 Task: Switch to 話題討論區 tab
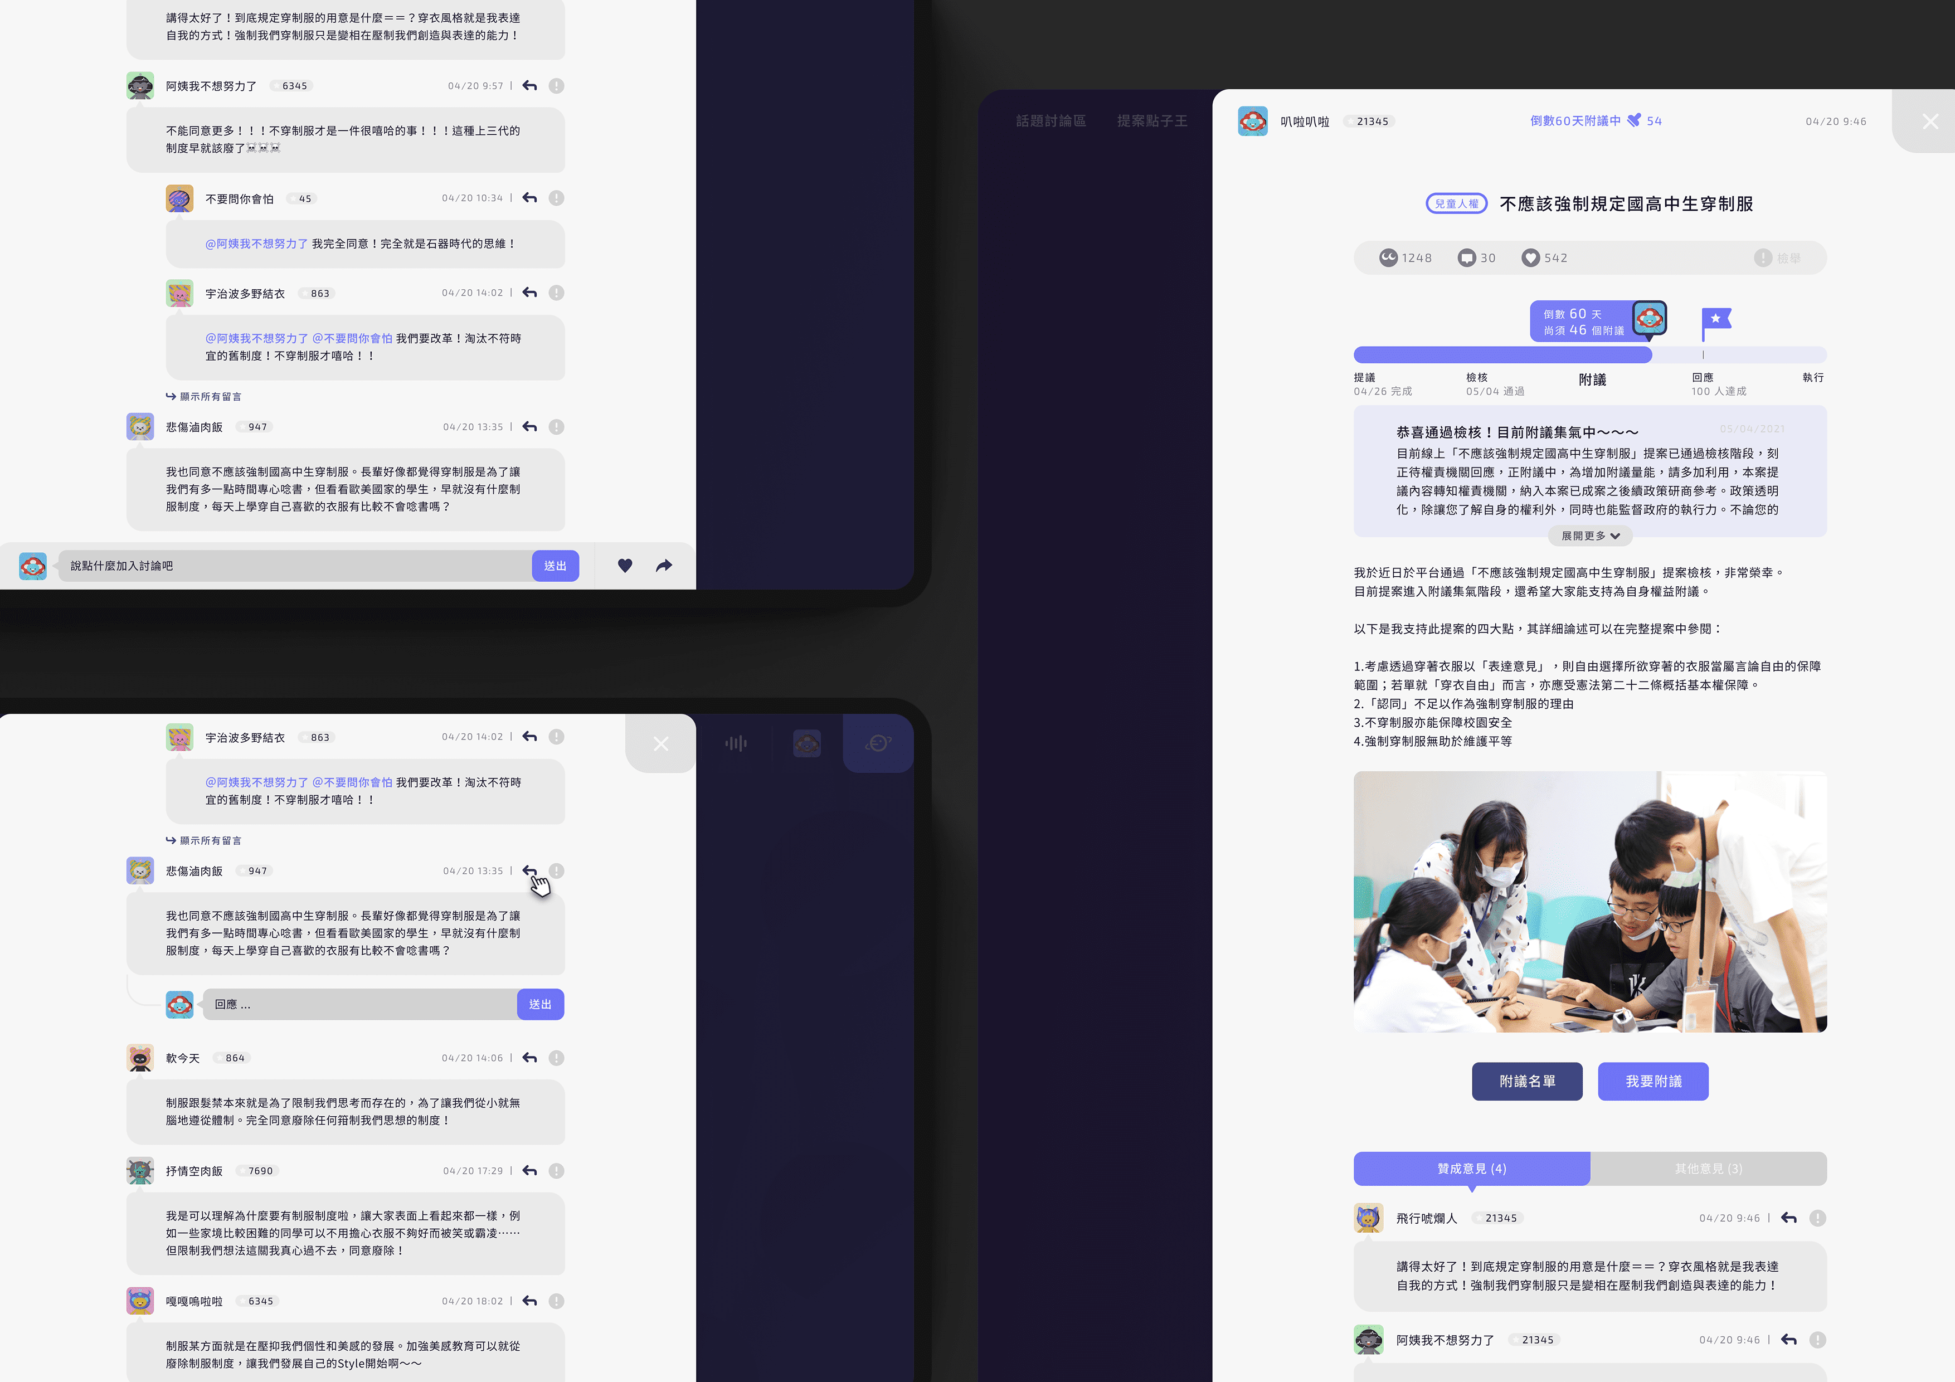1051,121
